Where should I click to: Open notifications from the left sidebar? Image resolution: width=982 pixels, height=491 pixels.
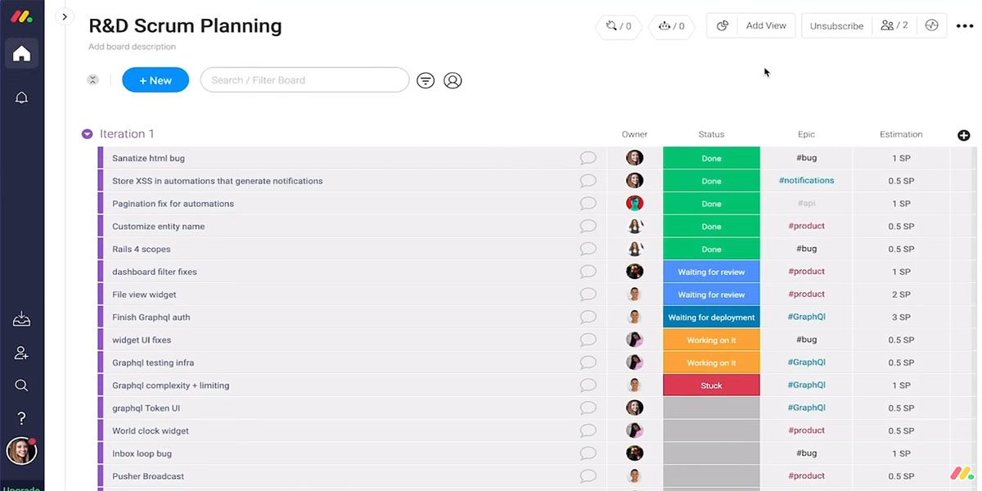(20, 97)
